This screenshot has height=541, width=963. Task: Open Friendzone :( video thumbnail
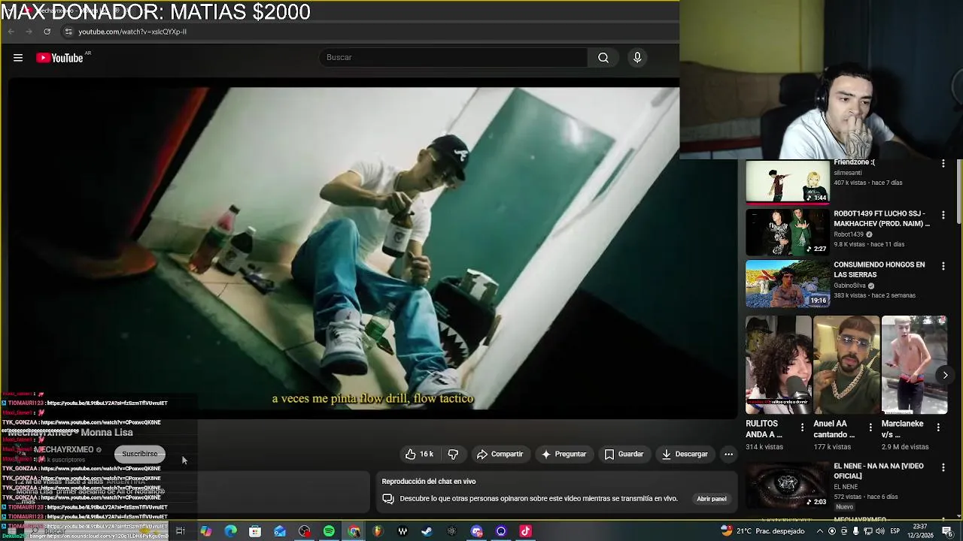click(788, 182)
